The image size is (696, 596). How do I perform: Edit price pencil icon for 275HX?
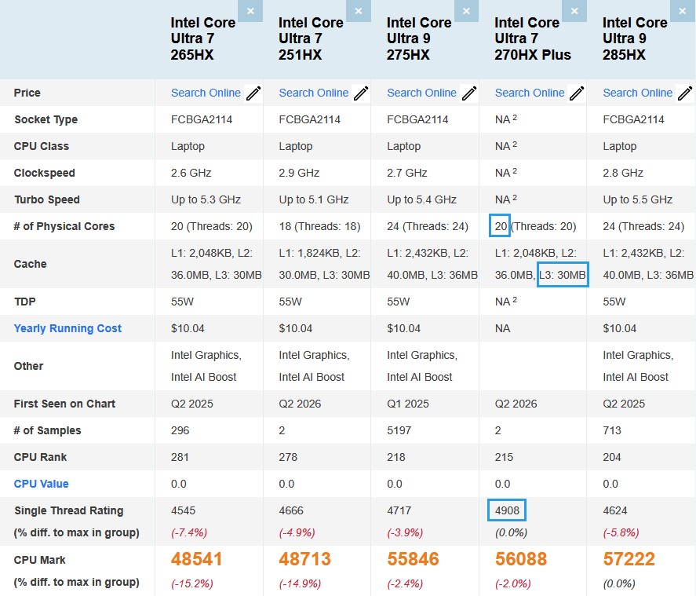(469, 93)
